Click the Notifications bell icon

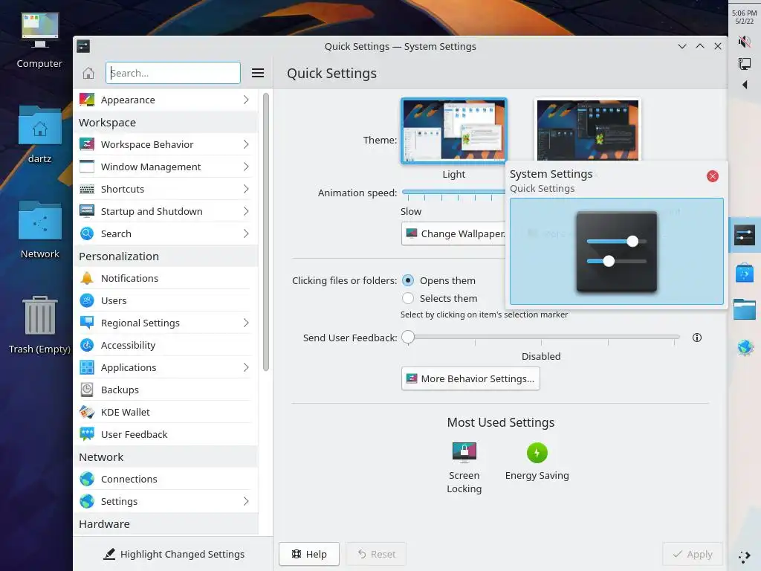click(x=87, y=278)
